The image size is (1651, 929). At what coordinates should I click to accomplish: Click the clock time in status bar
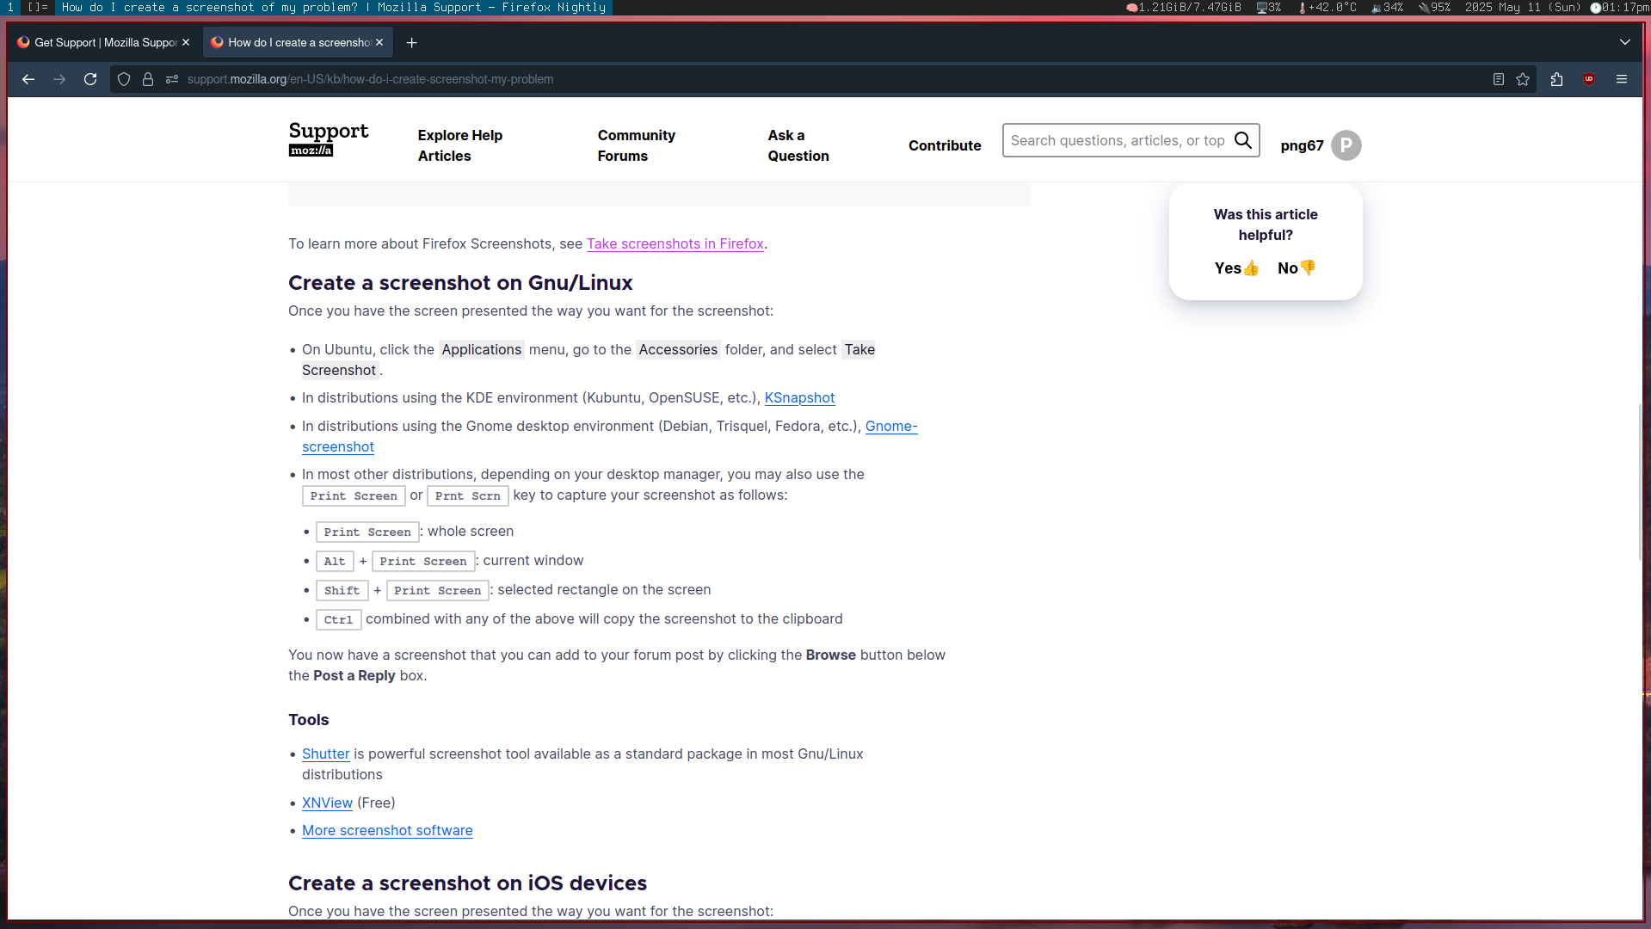point(1620,7)
